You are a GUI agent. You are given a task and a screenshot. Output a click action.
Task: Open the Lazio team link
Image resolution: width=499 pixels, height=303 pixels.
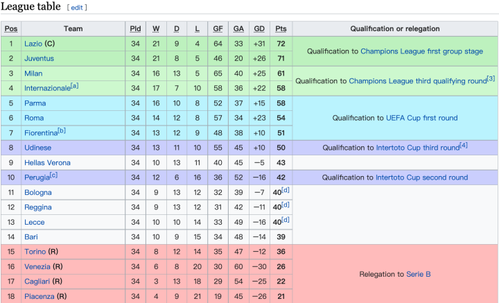click(33, 44)
